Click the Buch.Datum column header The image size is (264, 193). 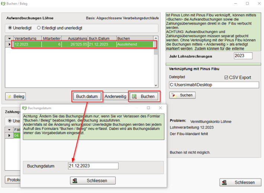click(x=102, y=39)
